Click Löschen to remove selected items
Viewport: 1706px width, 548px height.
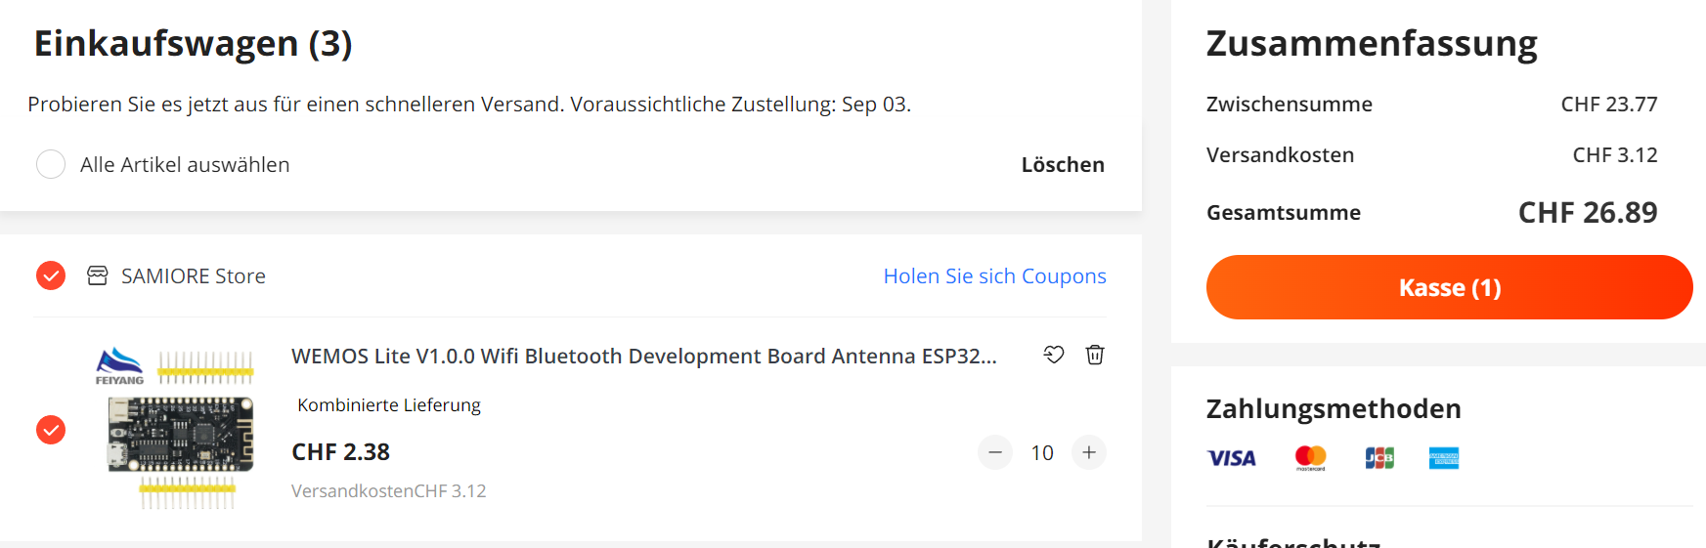point(1063,165)
